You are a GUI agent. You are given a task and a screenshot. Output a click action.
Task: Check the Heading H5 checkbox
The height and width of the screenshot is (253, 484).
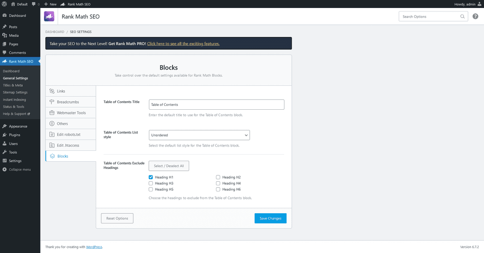[x=151, y=189]
